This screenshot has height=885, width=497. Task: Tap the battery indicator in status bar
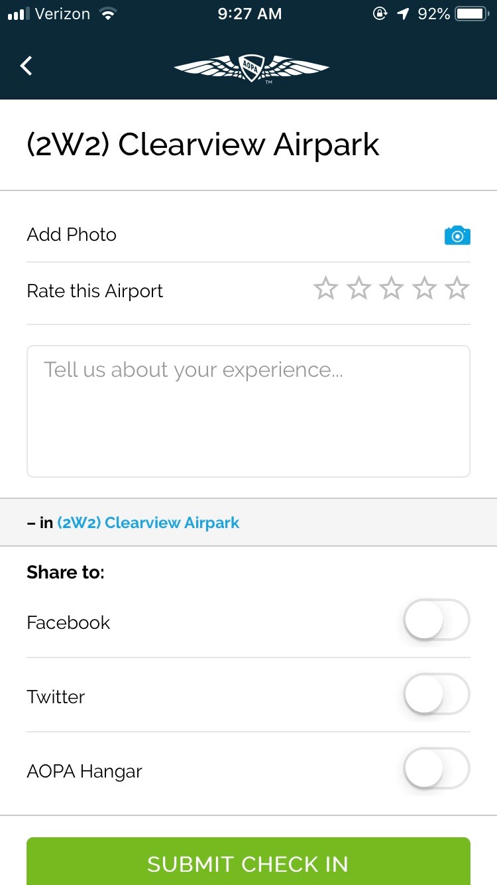coord(471,14)
